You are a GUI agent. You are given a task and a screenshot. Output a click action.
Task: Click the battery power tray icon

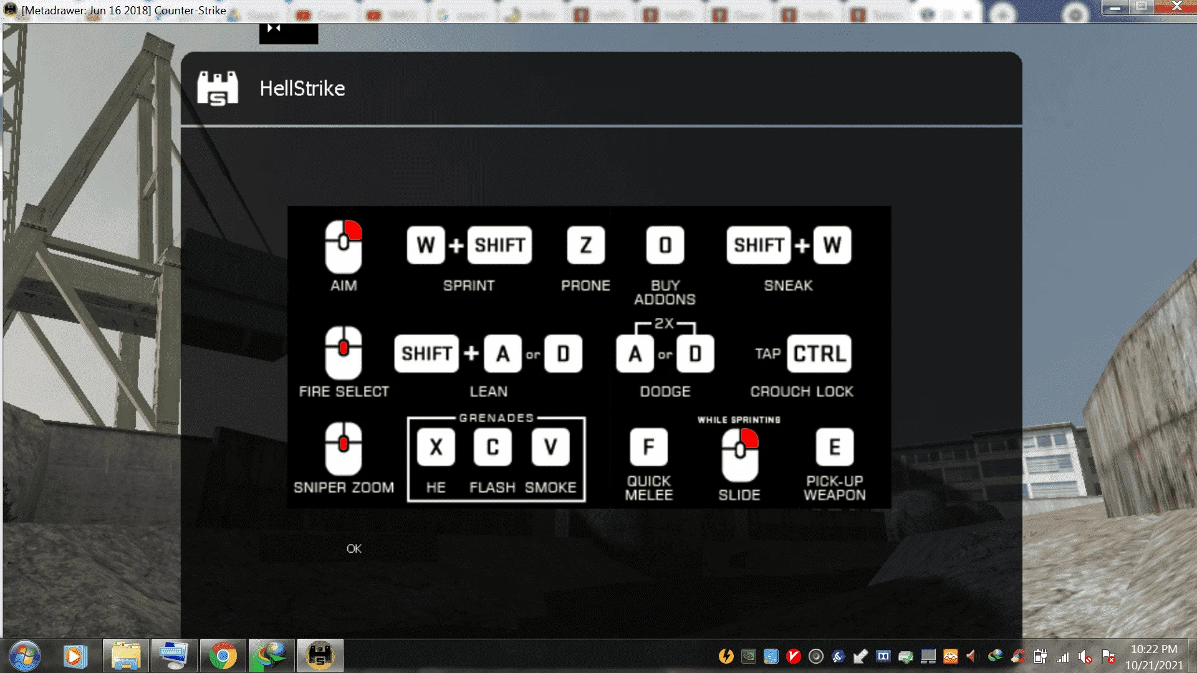click(1040, 656)
